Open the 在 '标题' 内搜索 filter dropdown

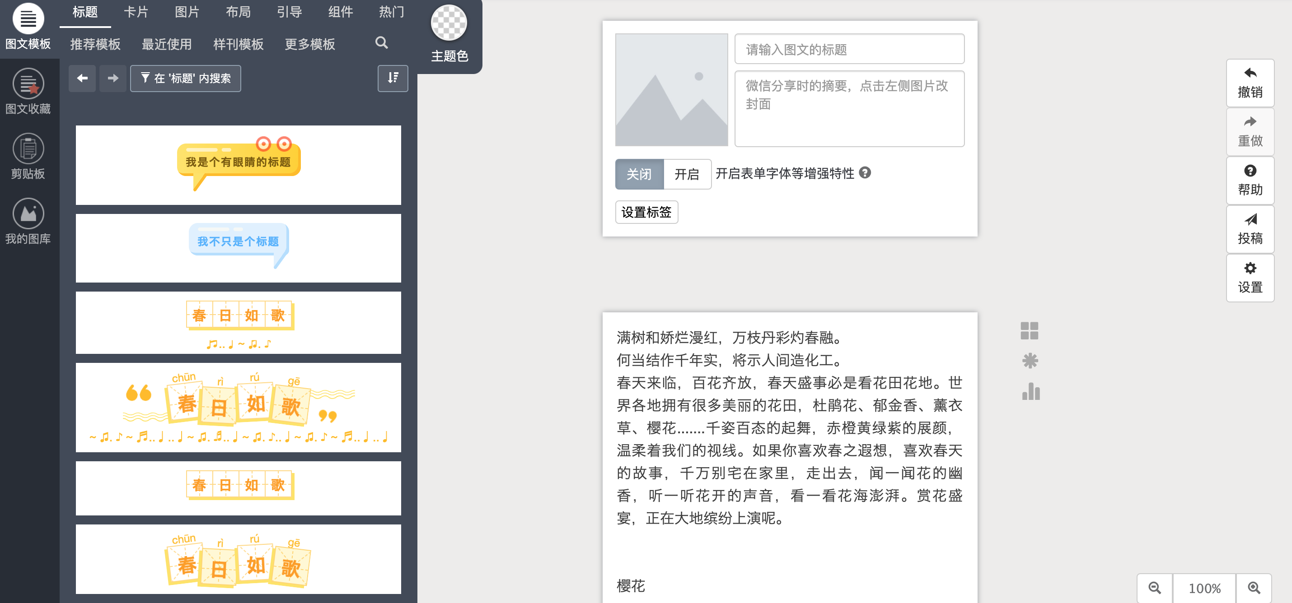tap(185, 78)
